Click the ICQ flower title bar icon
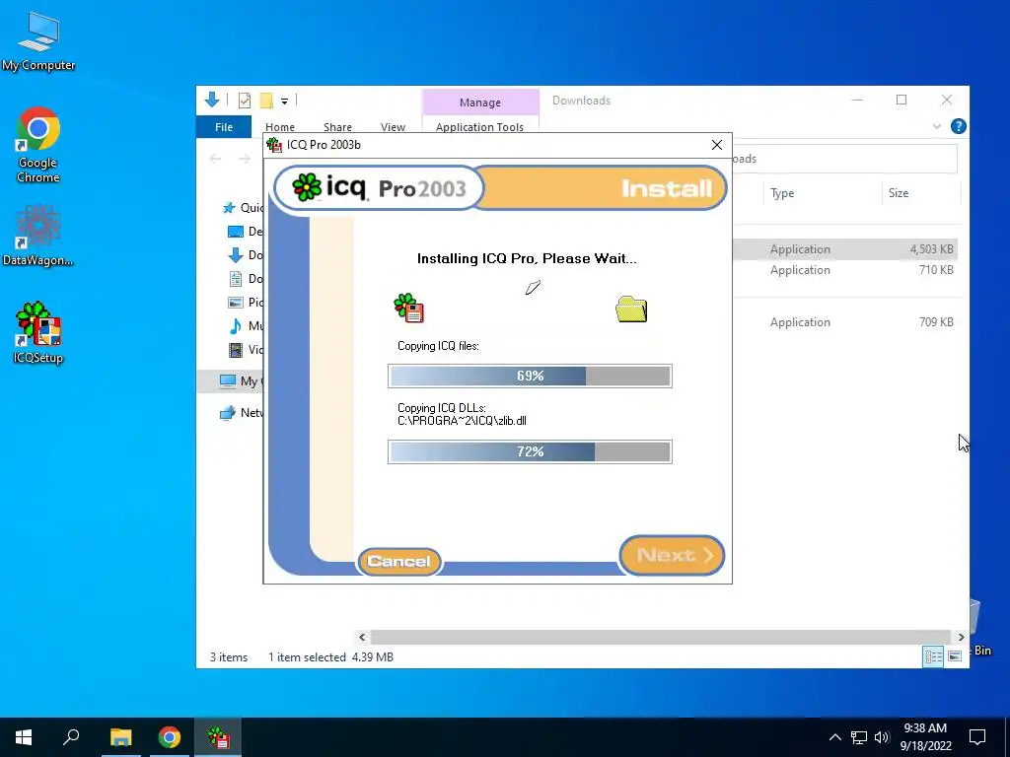The height and width of the screenshot is (757, 1010). pos(274,145)
